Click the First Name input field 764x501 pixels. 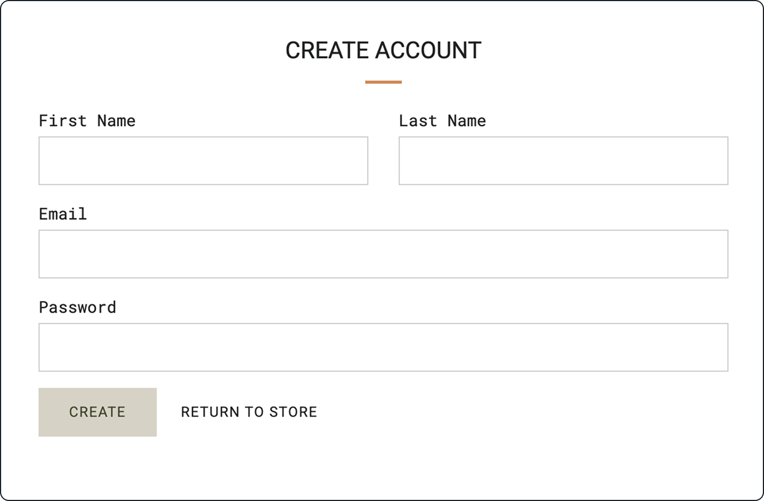(x=203, y=160)
